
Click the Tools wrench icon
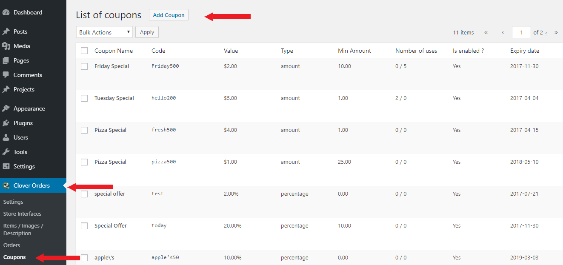[x=6, y=152]
